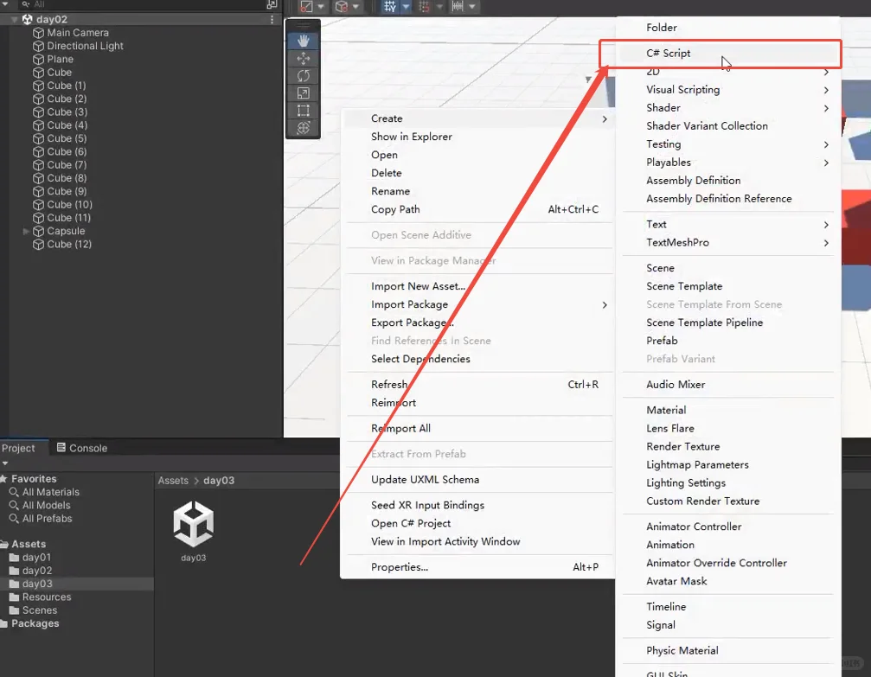
Task: Click the Scenes folder icon
Action: click(15, 610)
